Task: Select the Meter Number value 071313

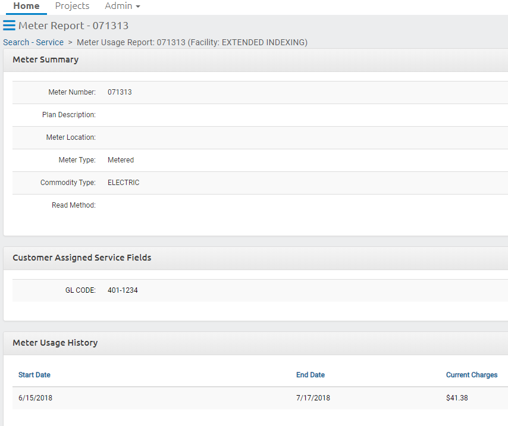Action: point(120,92)
